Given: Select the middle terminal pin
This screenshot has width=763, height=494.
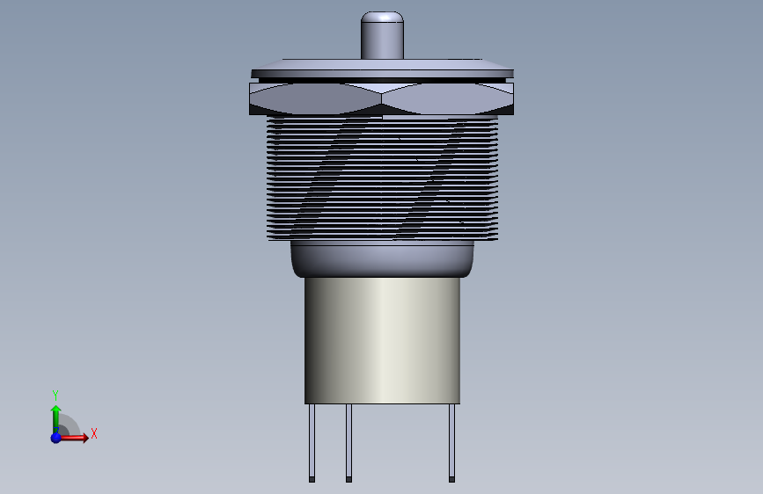Looking at the screenshot, I should [348, 443].
